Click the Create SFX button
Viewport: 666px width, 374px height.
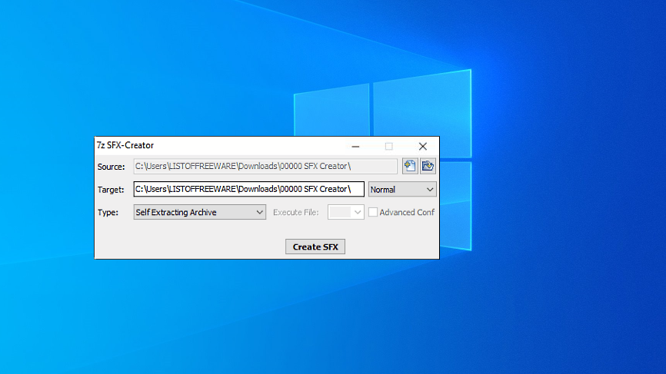(x=315, y=247)
